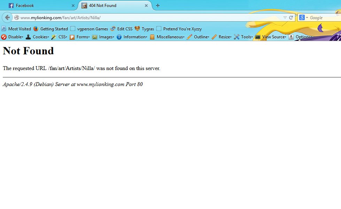
Task: Open a new tab with the plus icon
Action: [158, 6]
